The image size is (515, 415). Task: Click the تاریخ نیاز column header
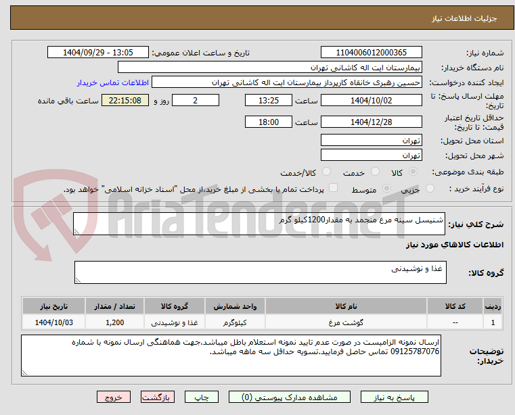pyautogui.click(x=54, y=306)
